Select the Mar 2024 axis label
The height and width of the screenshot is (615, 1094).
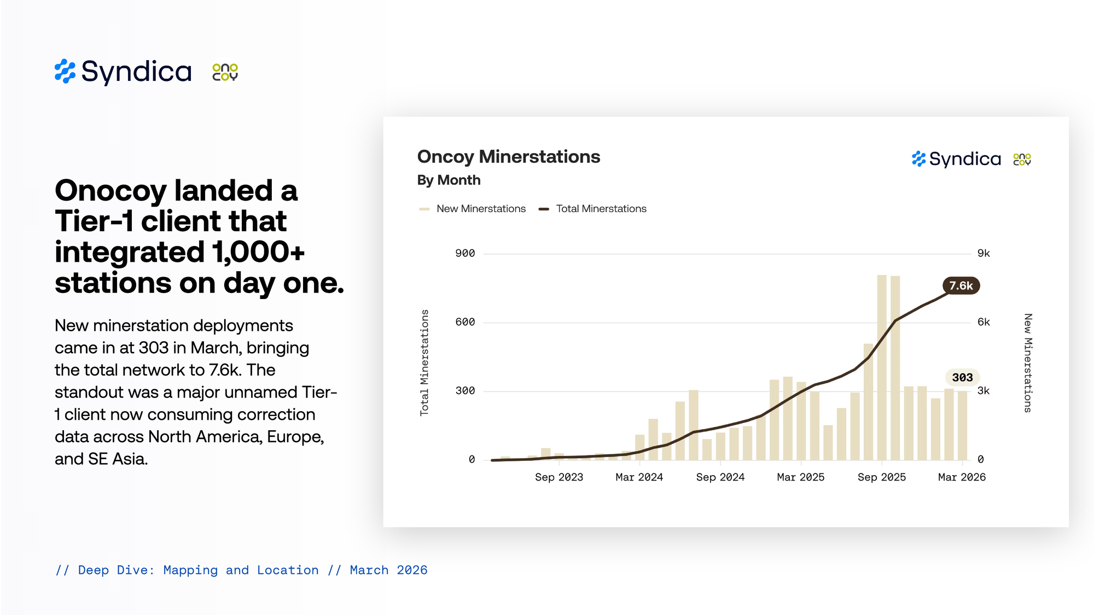pos(639,477)
